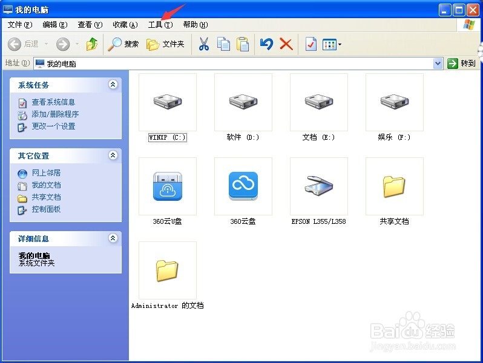483x363 pixels.
Task: Open the Forward history dropdown arrow
Action: coord(77,44)
